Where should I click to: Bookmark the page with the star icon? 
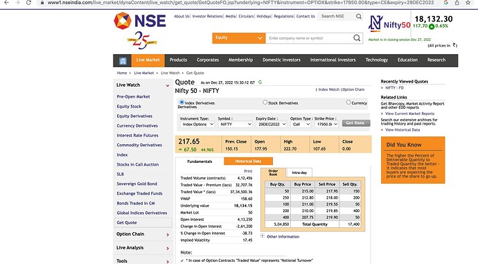pyautogui.click(x=468, y=3)
